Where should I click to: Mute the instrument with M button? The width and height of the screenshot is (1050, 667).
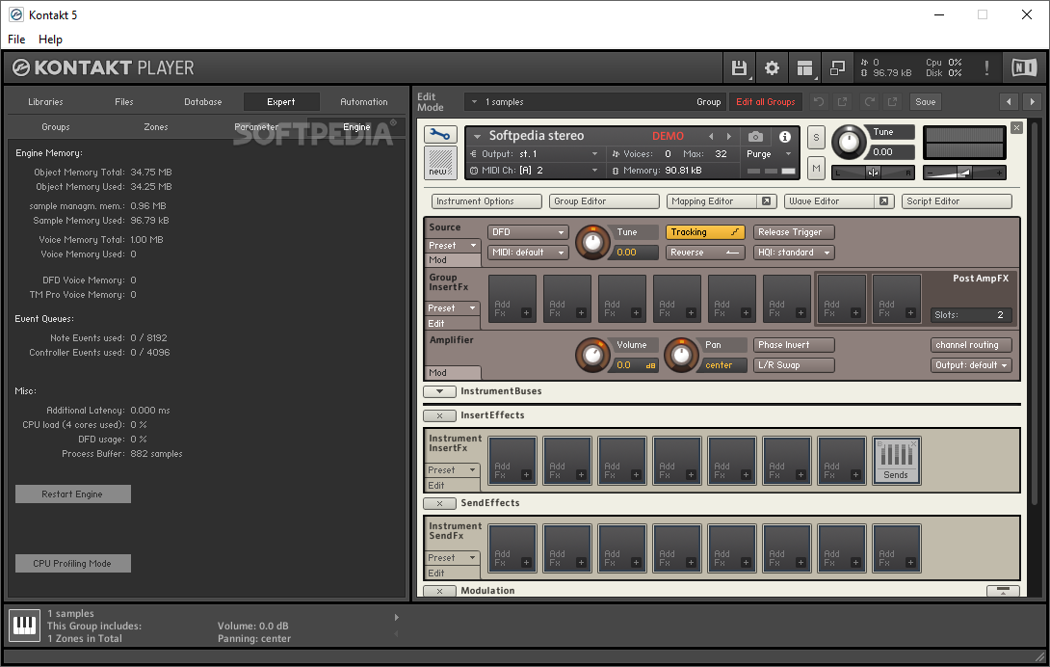[x=816, y=169]
